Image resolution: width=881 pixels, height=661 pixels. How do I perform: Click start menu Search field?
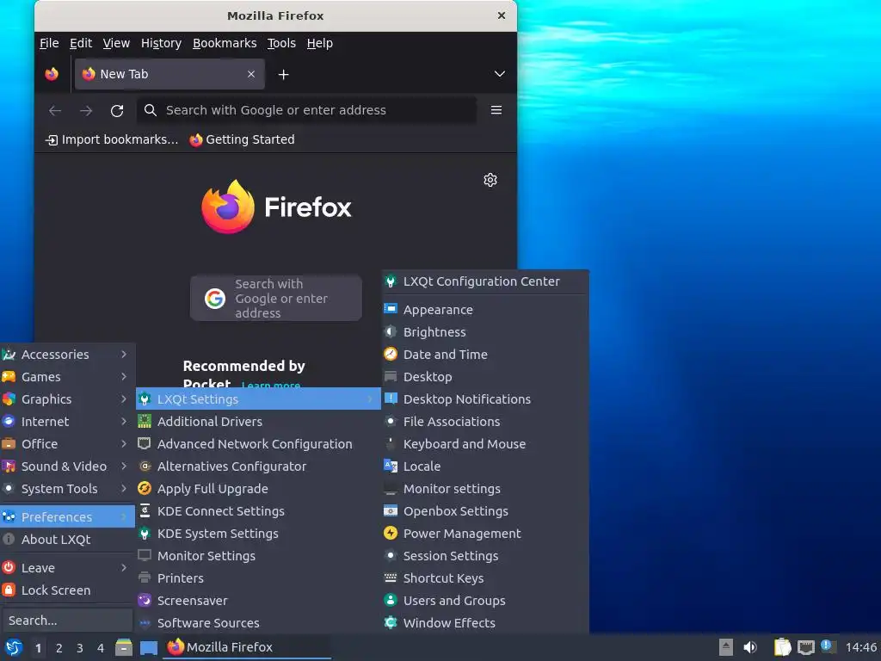[67, 621]
